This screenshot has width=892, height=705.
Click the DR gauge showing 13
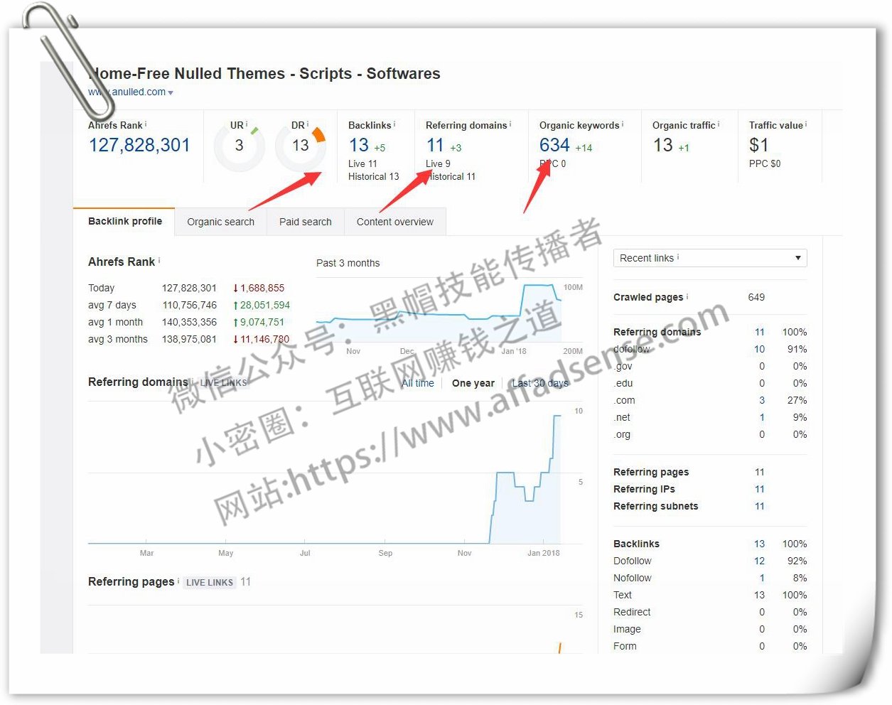click(301, 146)
